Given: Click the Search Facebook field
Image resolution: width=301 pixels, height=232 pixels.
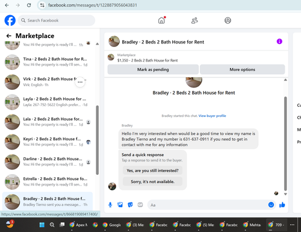Looking at the screenshot, I should (57, 20).
